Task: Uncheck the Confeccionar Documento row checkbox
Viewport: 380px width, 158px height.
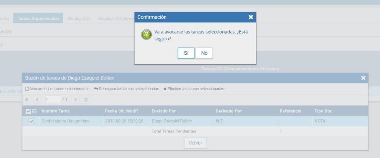Action: pos(31,121)
